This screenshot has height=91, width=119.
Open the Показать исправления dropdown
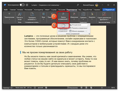79,28
